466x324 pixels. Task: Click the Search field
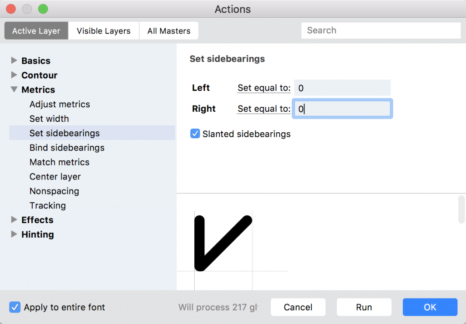coord(381,30)
